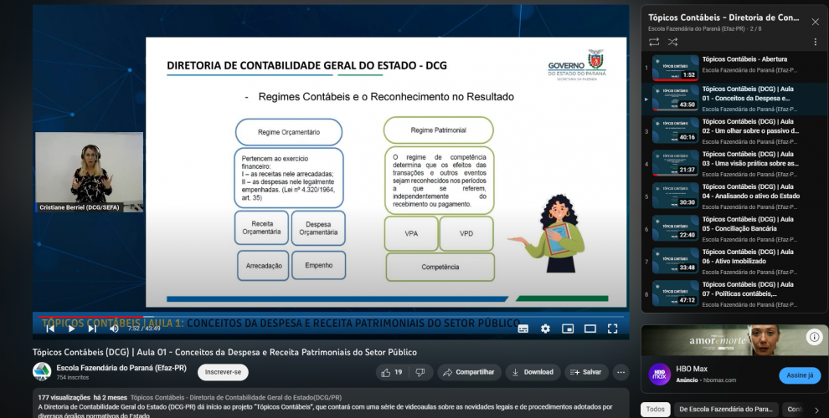Open miniplayer mode
The height and width of the screenshot is (418, 829).
tap(568, 329)
